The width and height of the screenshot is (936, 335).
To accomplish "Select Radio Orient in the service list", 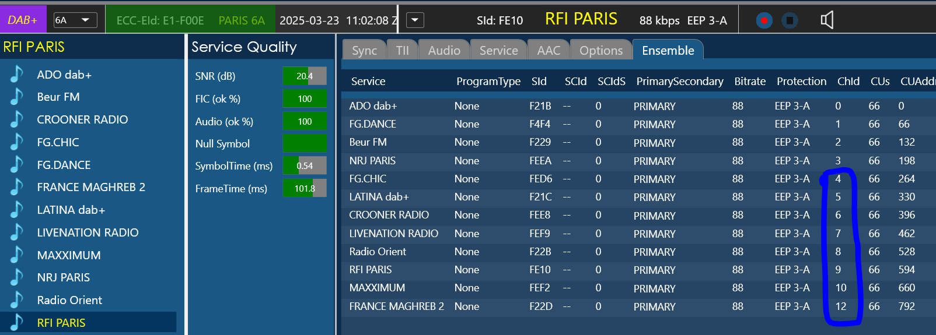I will [x=69, y=300].
